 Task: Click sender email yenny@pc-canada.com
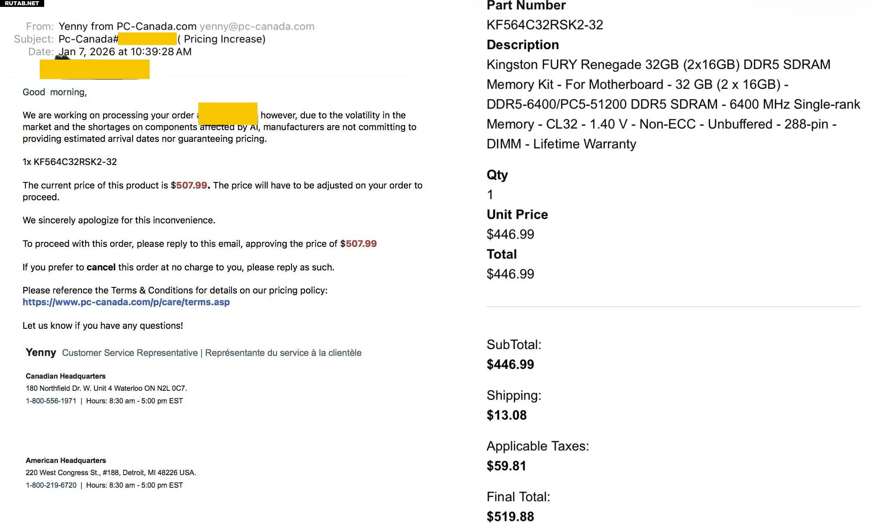pos(257,26)
